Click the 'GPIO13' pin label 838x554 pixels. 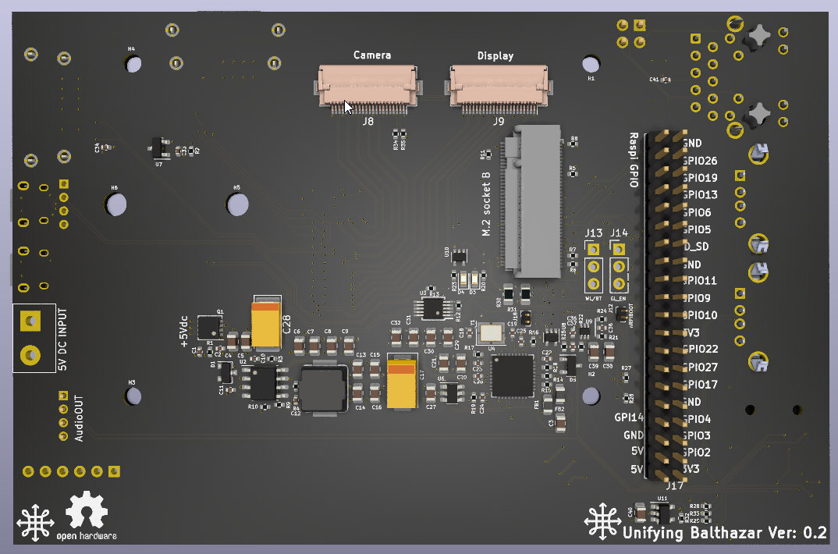click(700, 195)
